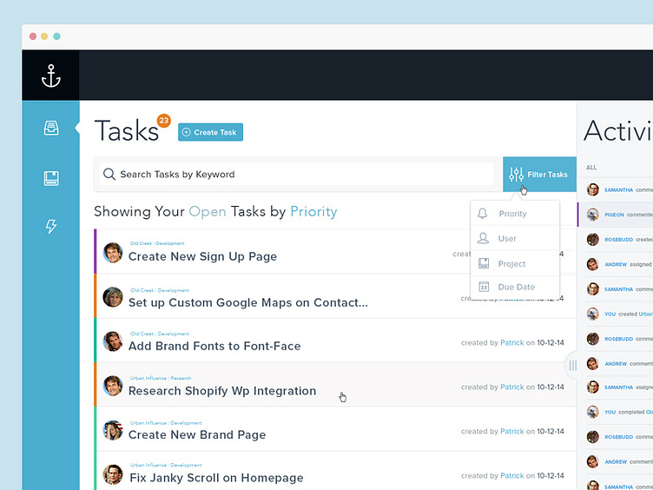
Task: Open the inbox tray sidebar icon
Action: [x=51, y=128]
